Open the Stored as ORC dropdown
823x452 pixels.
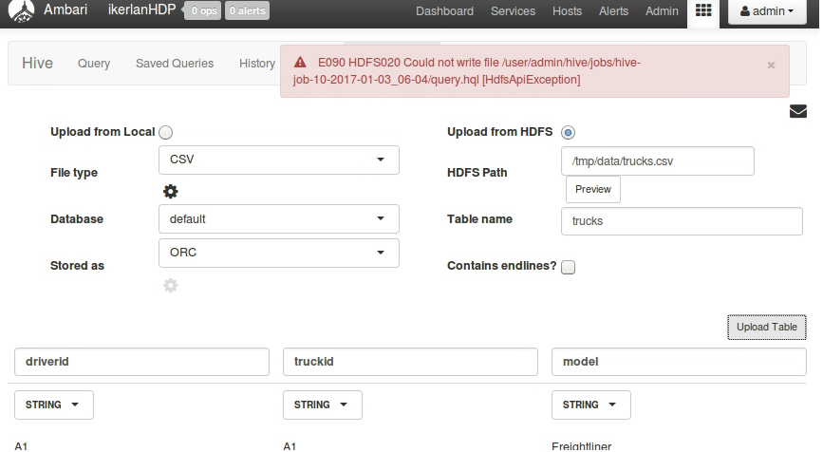[x=278, y=253]
